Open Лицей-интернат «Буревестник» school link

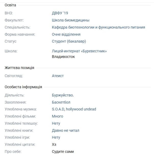point(79,51)
